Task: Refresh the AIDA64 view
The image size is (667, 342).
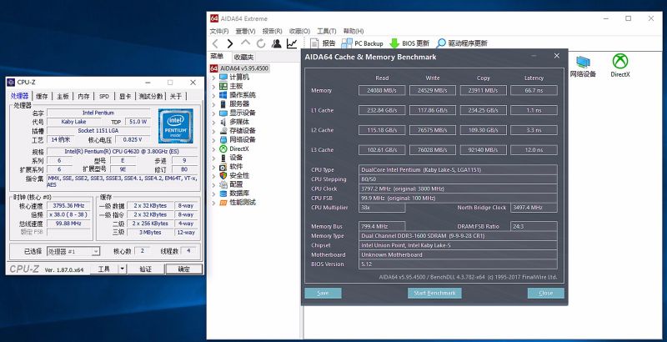Action: point(261,43)
